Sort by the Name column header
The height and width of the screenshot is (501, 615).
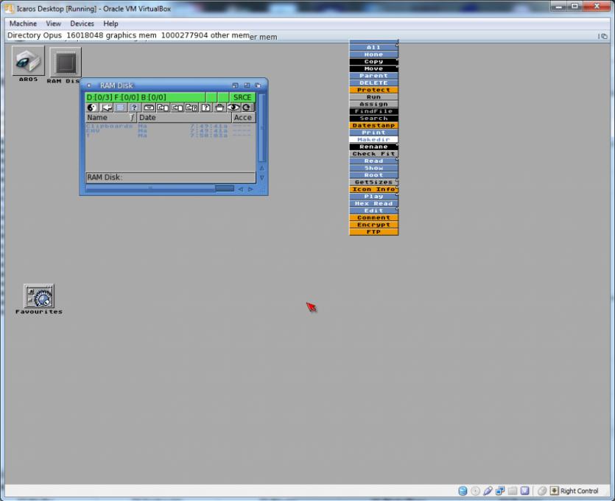click(107, 118)
